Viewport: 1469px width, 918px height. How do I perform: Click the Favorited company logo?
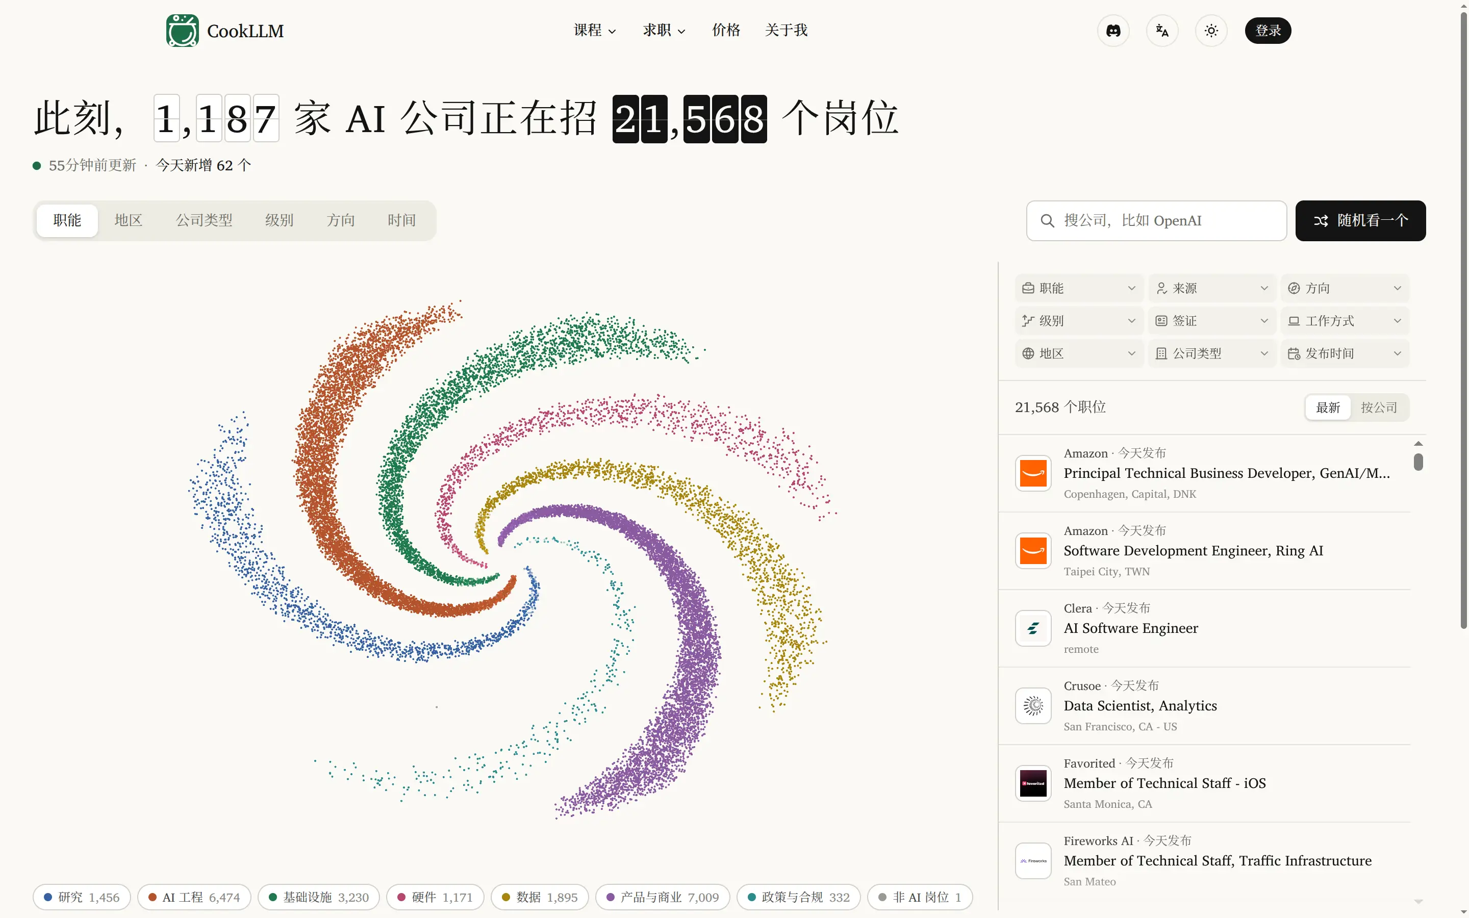point(1033,783)
